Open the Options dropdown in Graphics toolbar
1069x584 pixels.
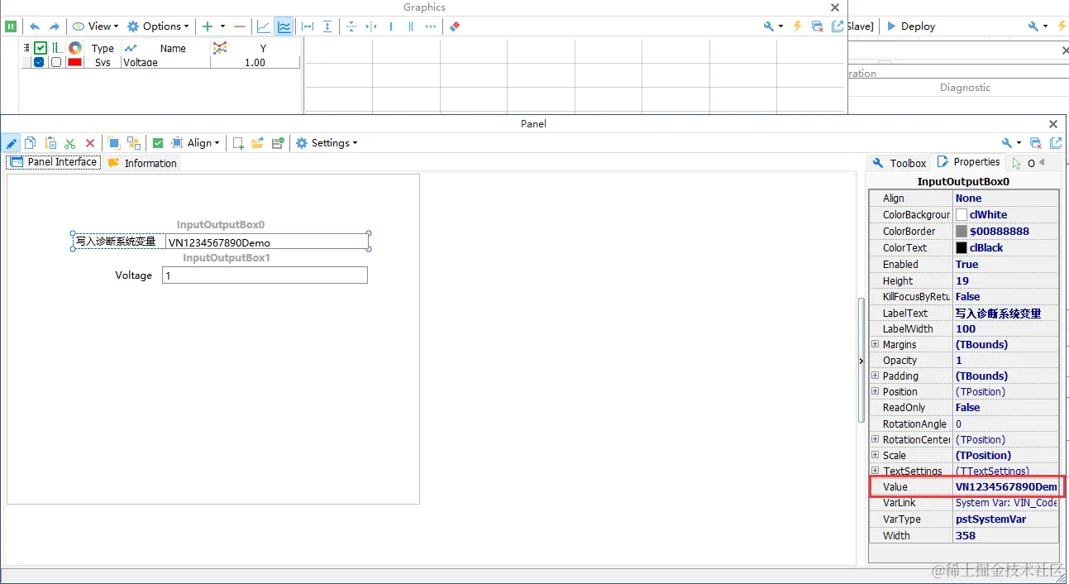158,26
